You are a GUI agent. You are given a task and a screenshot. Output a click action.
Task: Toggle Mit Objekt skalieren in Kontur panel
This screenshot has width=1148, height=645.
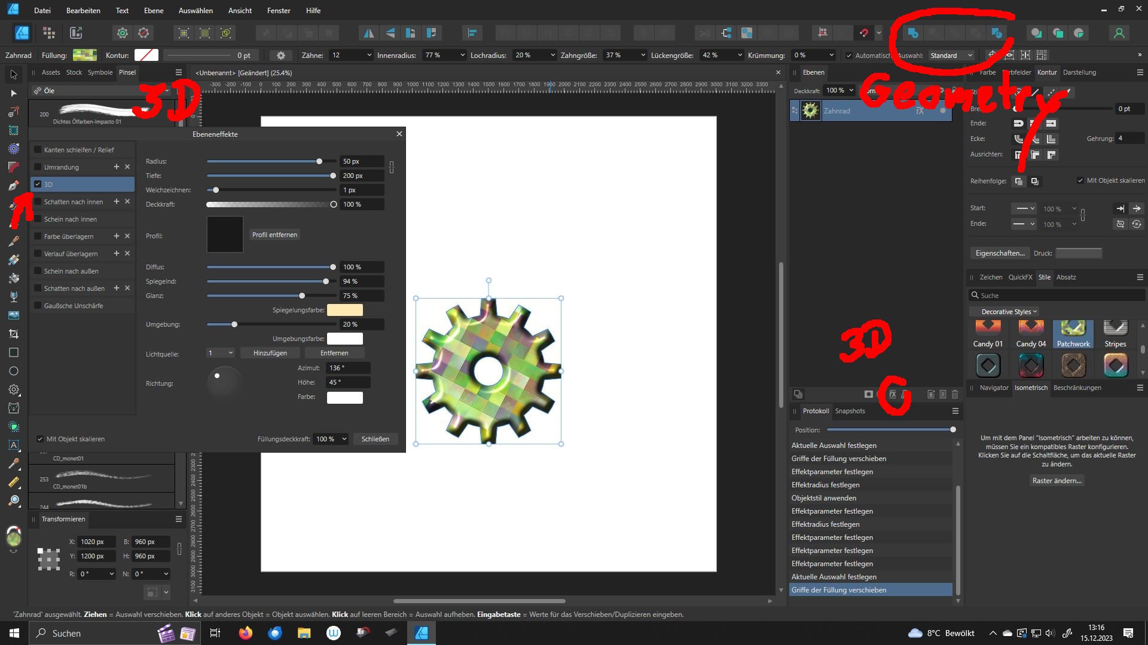tap(1080, 180)
